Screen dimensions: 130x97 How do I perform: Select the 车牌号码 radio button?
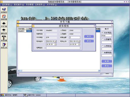click(x=103, y=53)
